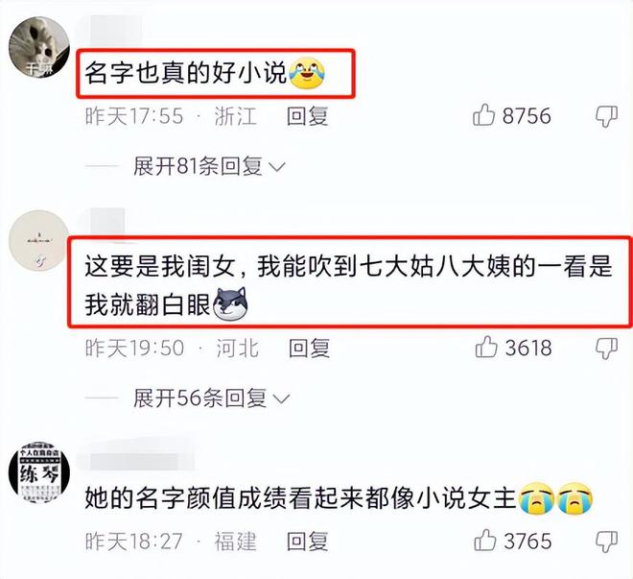Like the comment with 3618 likes
633x579 pixels.
[486, 348]
